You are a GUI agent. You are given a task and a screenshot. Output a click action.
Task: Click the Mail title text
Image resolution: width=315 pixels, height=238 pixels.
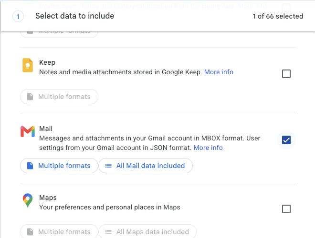point(46,129)
